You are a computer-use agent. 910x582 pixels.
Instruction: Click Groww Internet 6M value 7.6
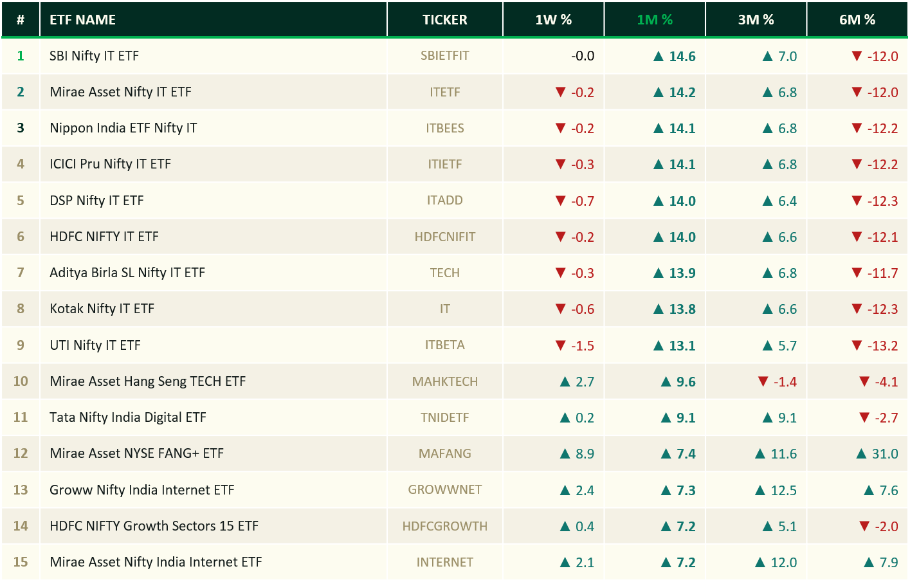pos(880,490)
